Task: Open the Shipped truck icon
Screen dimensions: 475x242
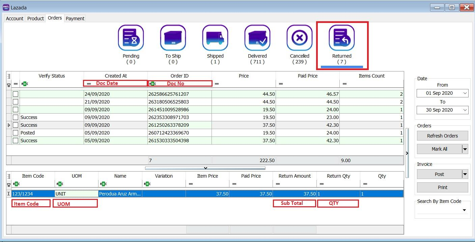Action: click(215, 38)
